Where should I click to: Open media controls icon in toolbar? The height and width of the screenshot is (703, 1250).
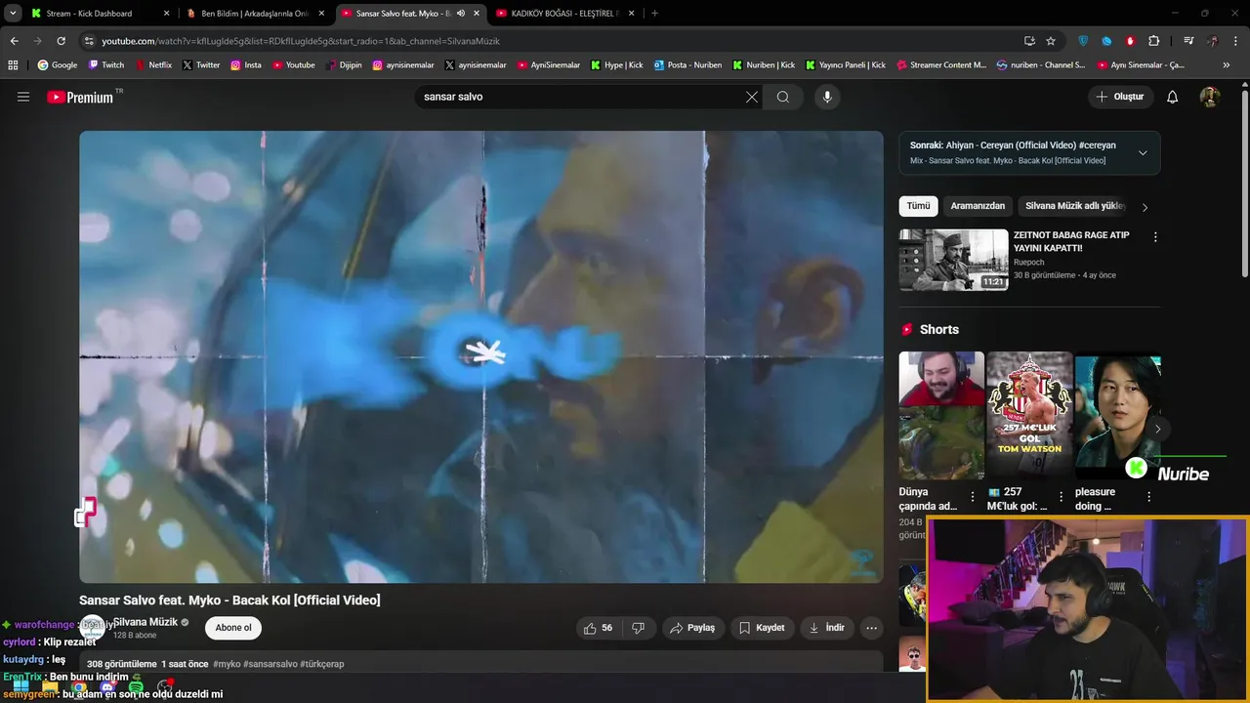click(x=1188, y=41)
